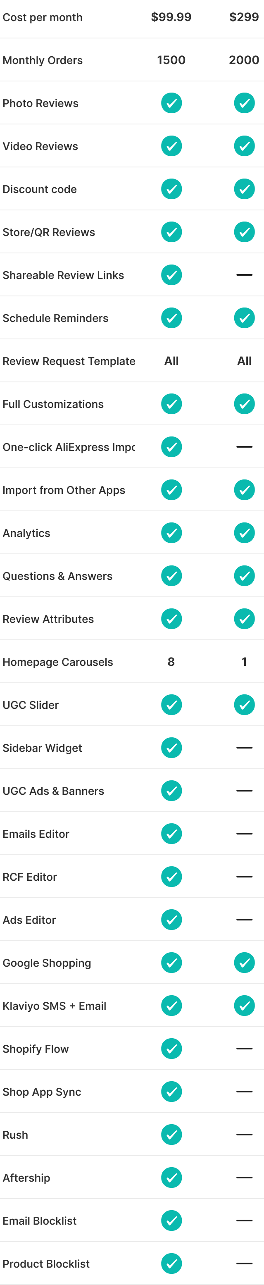The height and width of the screenshot is (1285, 264).
Task: Click UGC Slider checkmark in $299 column
Action: [244, 705]
